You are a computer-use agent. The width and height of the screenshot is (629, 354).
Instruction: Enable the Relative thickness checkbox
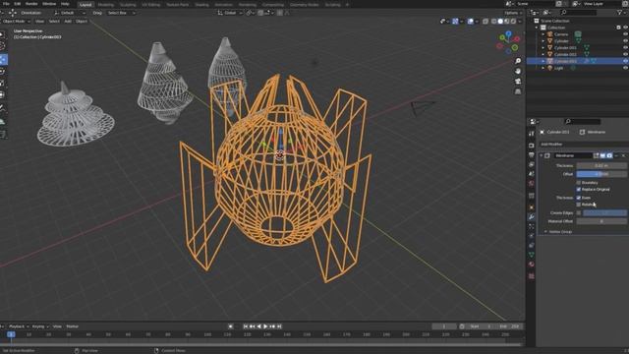tap(579, 205)
